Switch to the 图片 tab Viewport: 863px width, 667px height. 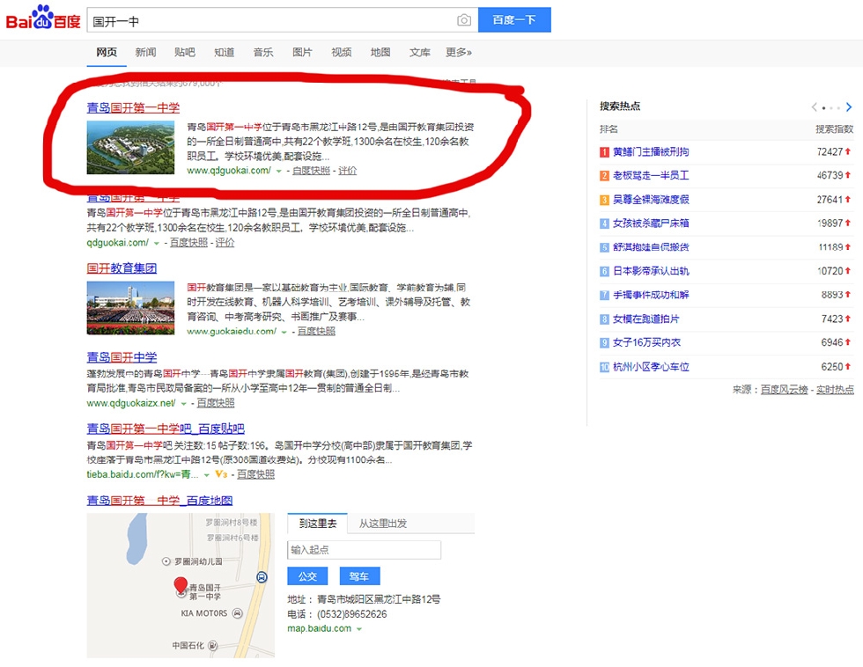coord(302,52)
